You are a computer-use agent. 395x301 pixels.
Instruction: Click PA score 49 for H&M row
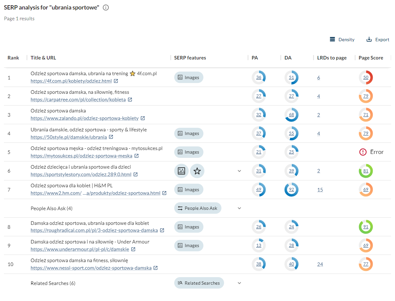[x=259, y=190]
